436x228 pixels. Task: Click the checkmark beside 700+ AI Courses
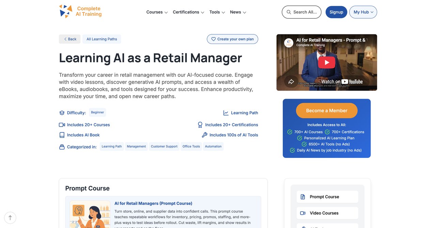(x=290, y=132)
